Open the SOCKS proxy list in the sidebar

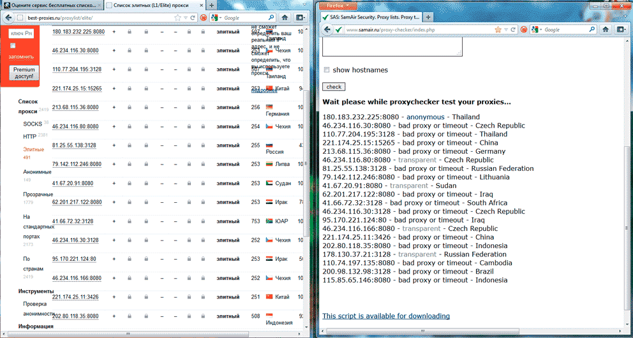click(33, 124)
